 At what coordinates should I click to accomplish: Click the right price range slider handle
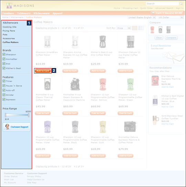pyautogui.click(x=29, y=115)
